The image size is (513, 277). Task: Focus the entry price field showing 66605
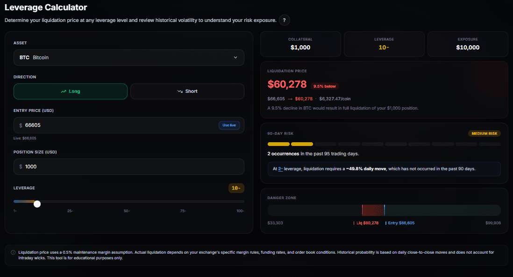click(128, 125)
